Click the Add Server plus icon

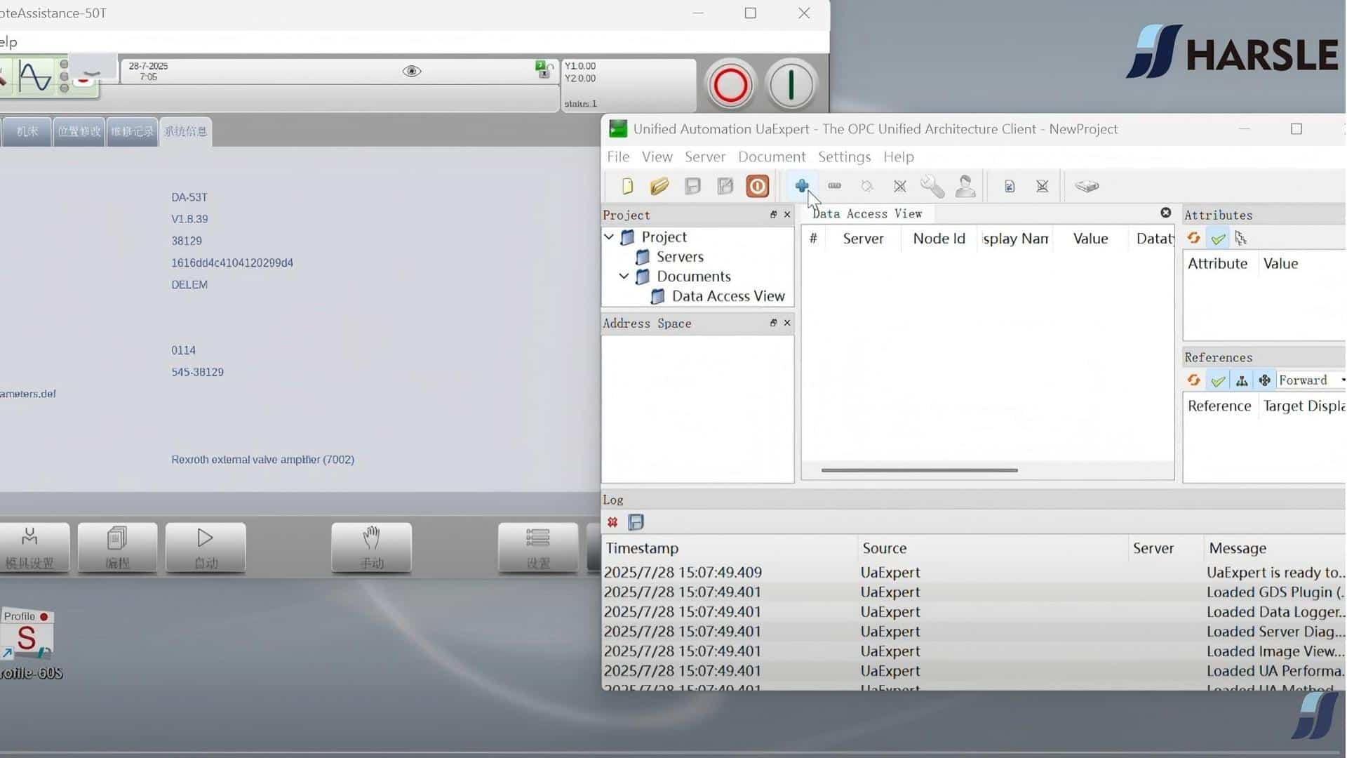(802, 186)
